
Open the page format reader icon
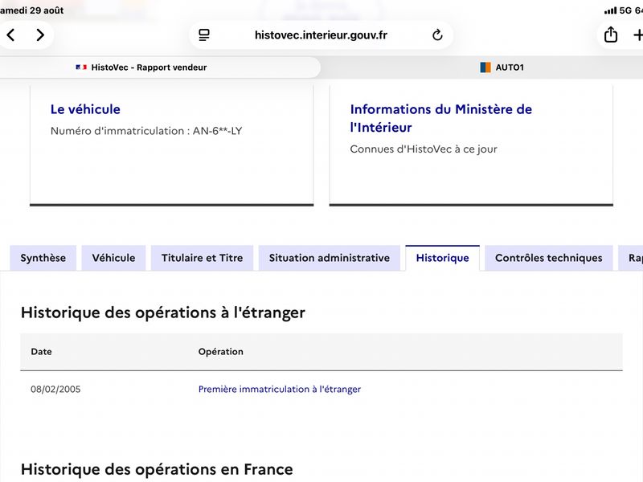coord(204,35)
